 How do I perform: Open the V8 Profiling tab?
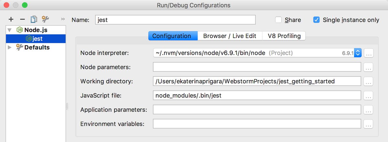[284, 36]
